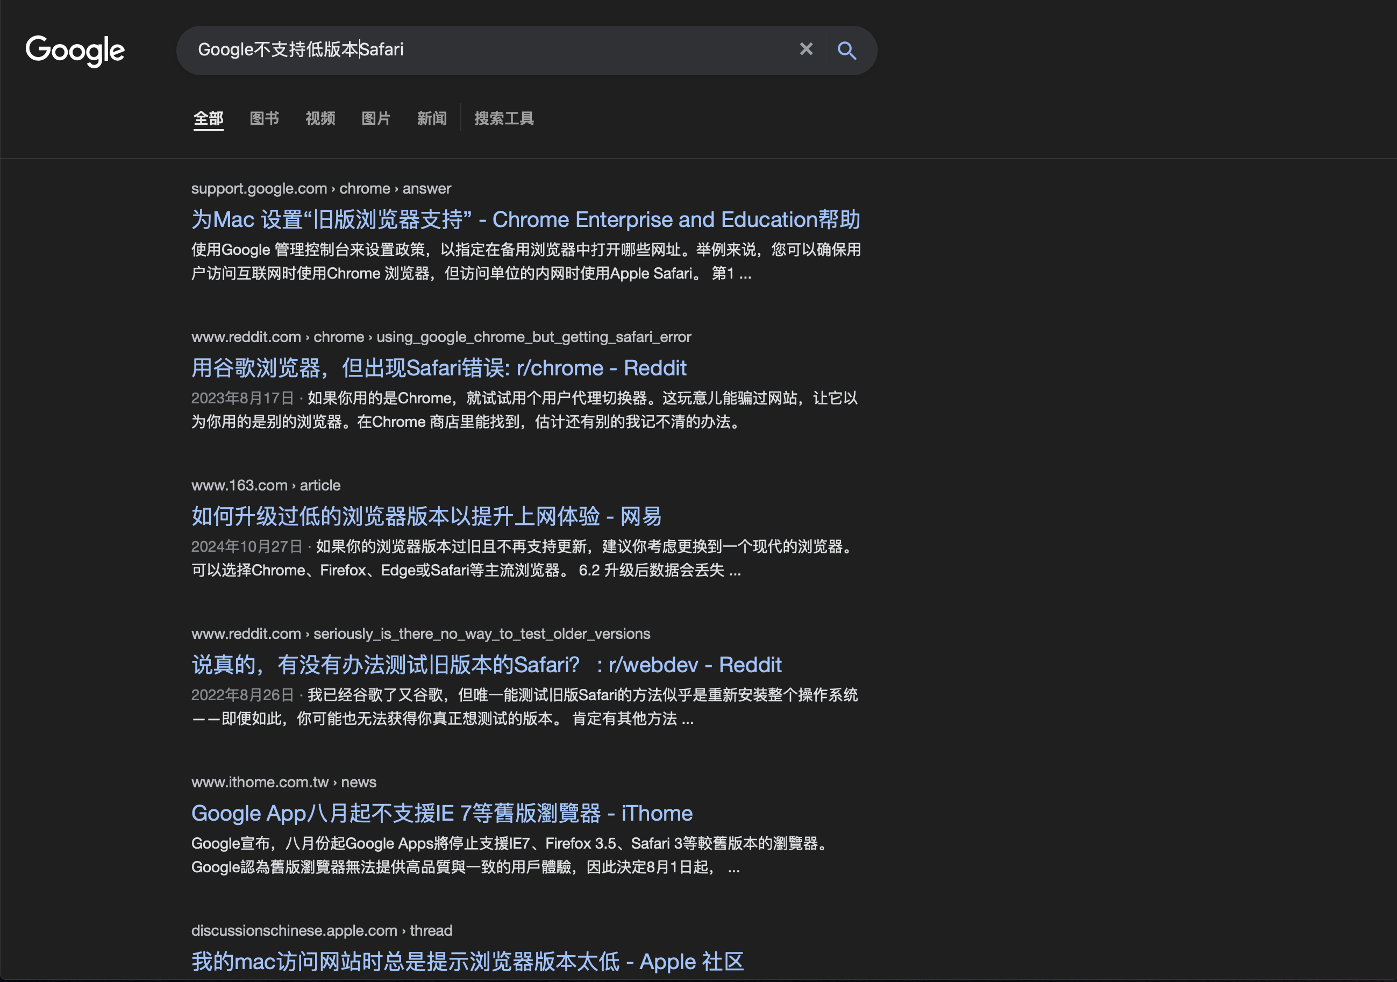The image size is (1397, 982).
Task: Expand 搜索工具 options
Action: pyautogui.click(x=504, y=118)
